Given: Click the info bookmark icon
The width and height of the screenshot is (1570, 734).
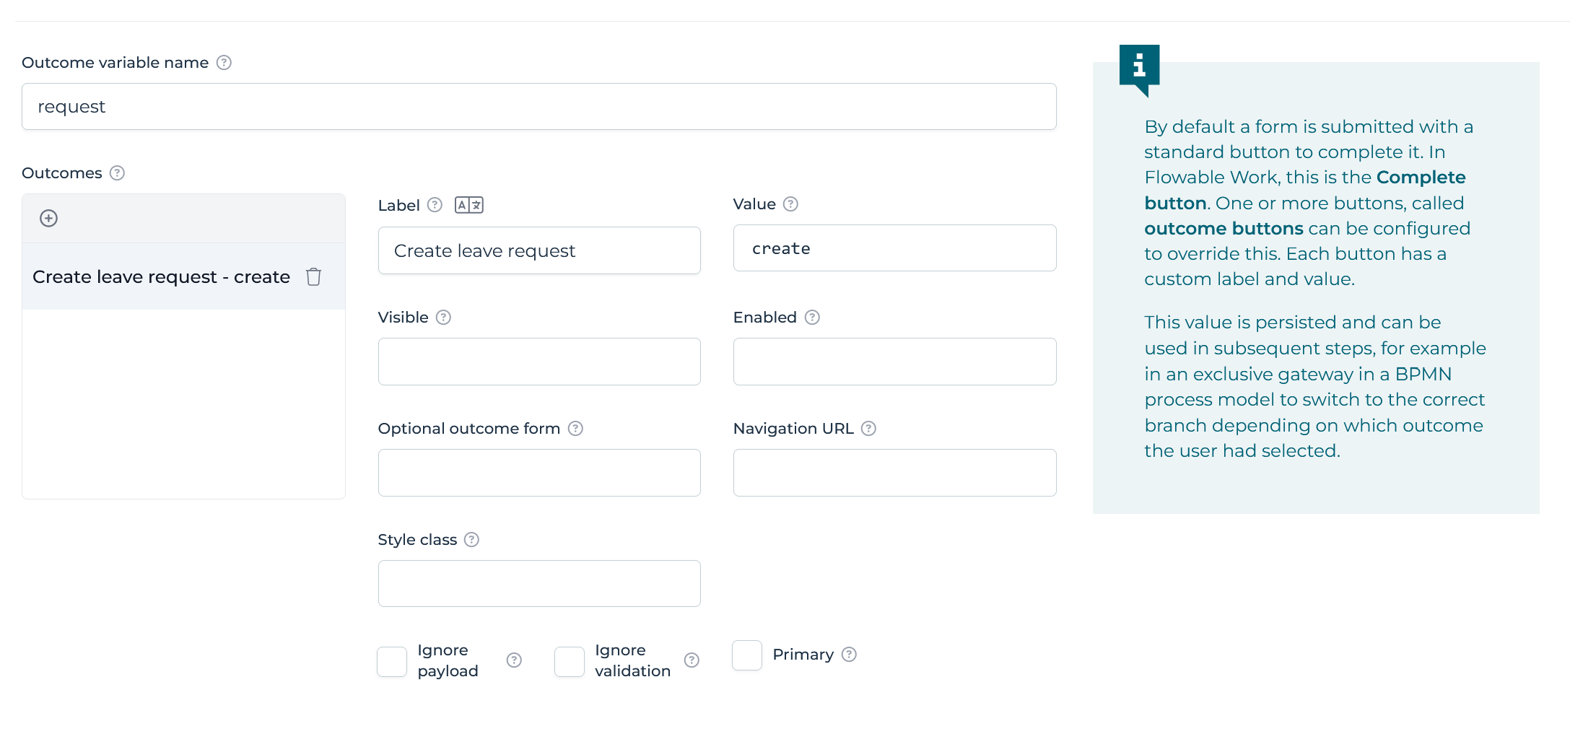Looking at the screenshot, I should (1139, 67).
